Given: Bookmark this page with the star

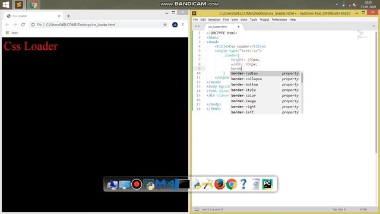Looking at the screenshot, I should coord(165,25).
